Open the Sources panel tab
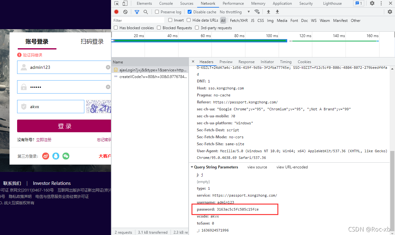This screenshot has height=235, width=395. (x=187, y=3)
